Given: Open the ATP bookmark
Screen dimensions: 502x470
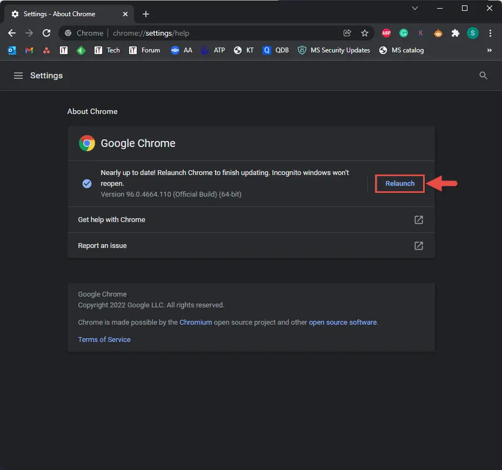Looking at the screenshot, I should coord(213,50).
